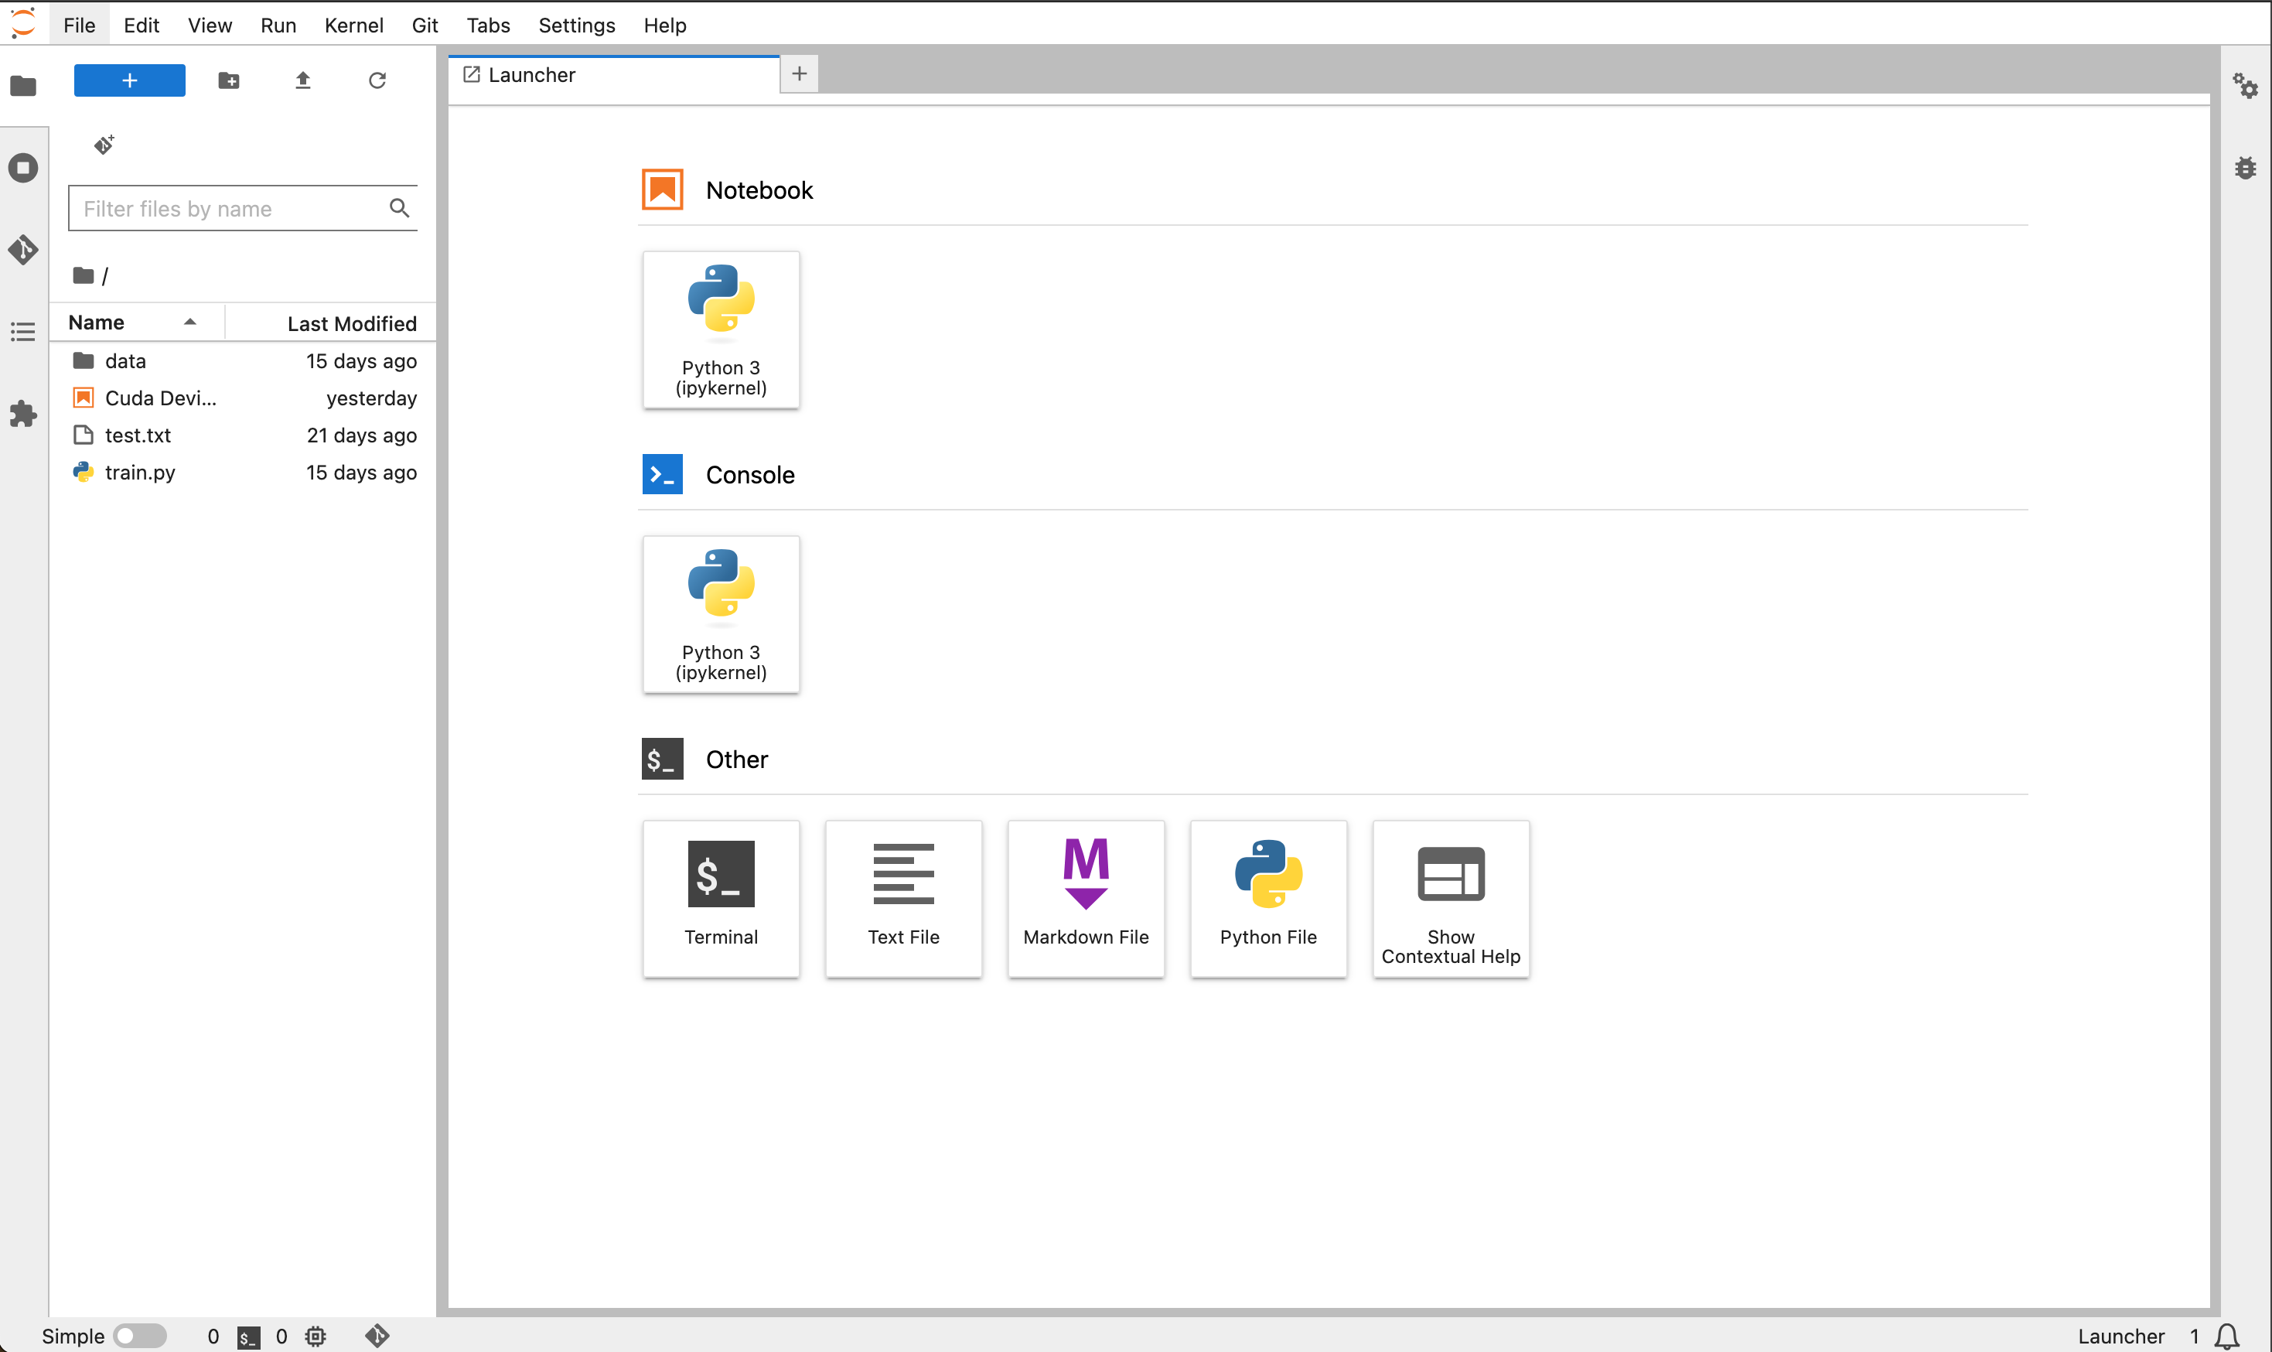Image resolution: width=2272 pixels, height=1352 pixels.
Task: Click the Jupyter logo
Action: [x=22, y=22]
